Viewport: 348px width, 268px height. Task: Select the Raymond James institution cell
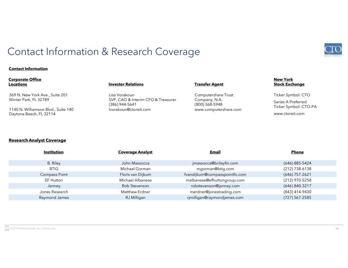(54, 198)
